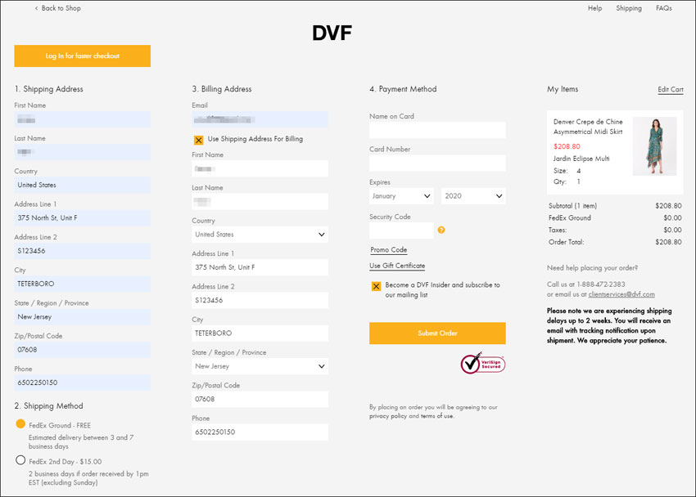Open the expiration month dropdown showing January

tap(401, 196)
